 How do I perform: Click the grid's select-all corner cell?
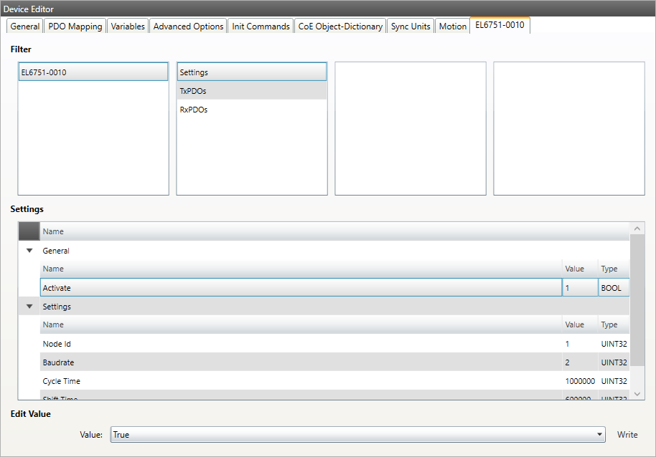(29, 231)
